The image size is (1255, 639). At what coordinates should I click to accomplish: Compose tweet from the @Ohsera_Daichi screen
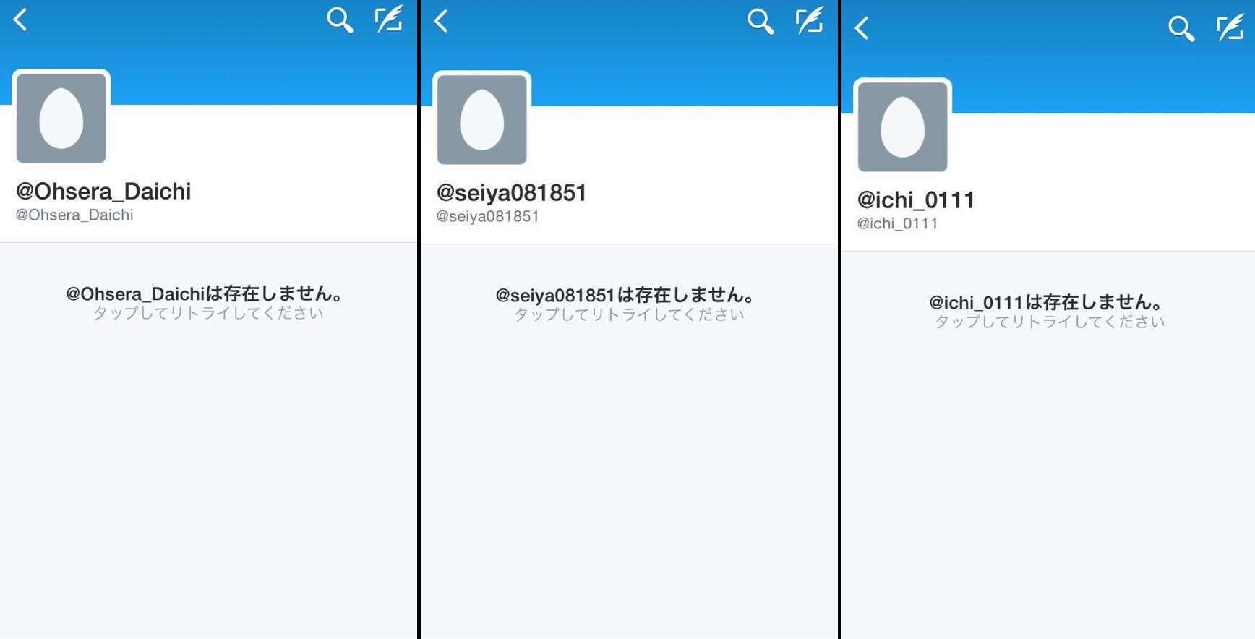389,20
